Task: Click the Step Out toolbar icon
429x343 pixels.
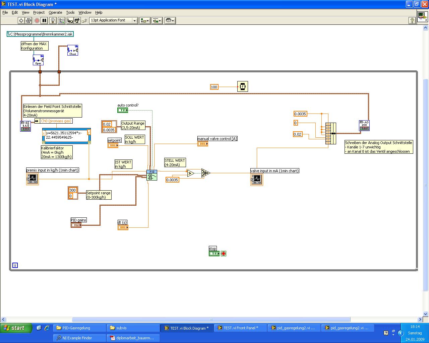Action: [x=84, y=20]
